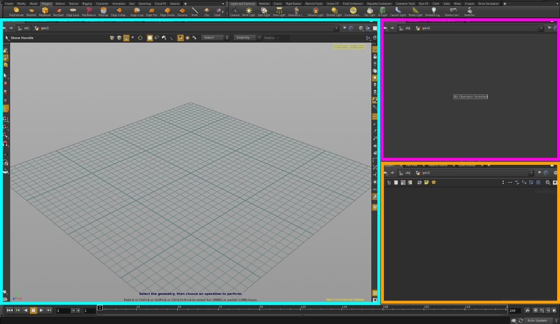This screenshot has height=324, width=560.
Task: Add a Spot Light from the shelf
Action: (263, 11)
